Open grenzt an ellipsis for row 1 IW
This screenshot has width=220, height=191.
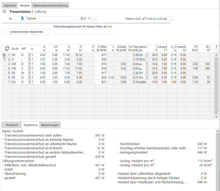point(147,55)
